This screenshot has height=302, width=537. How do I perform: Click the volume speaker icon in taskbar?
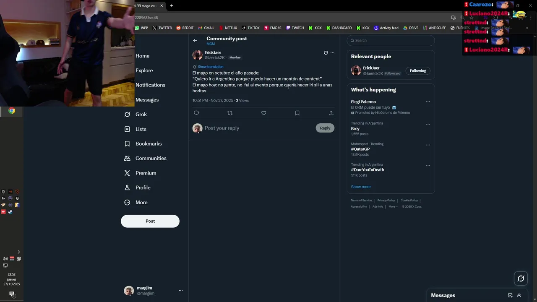tap(5, 259)
